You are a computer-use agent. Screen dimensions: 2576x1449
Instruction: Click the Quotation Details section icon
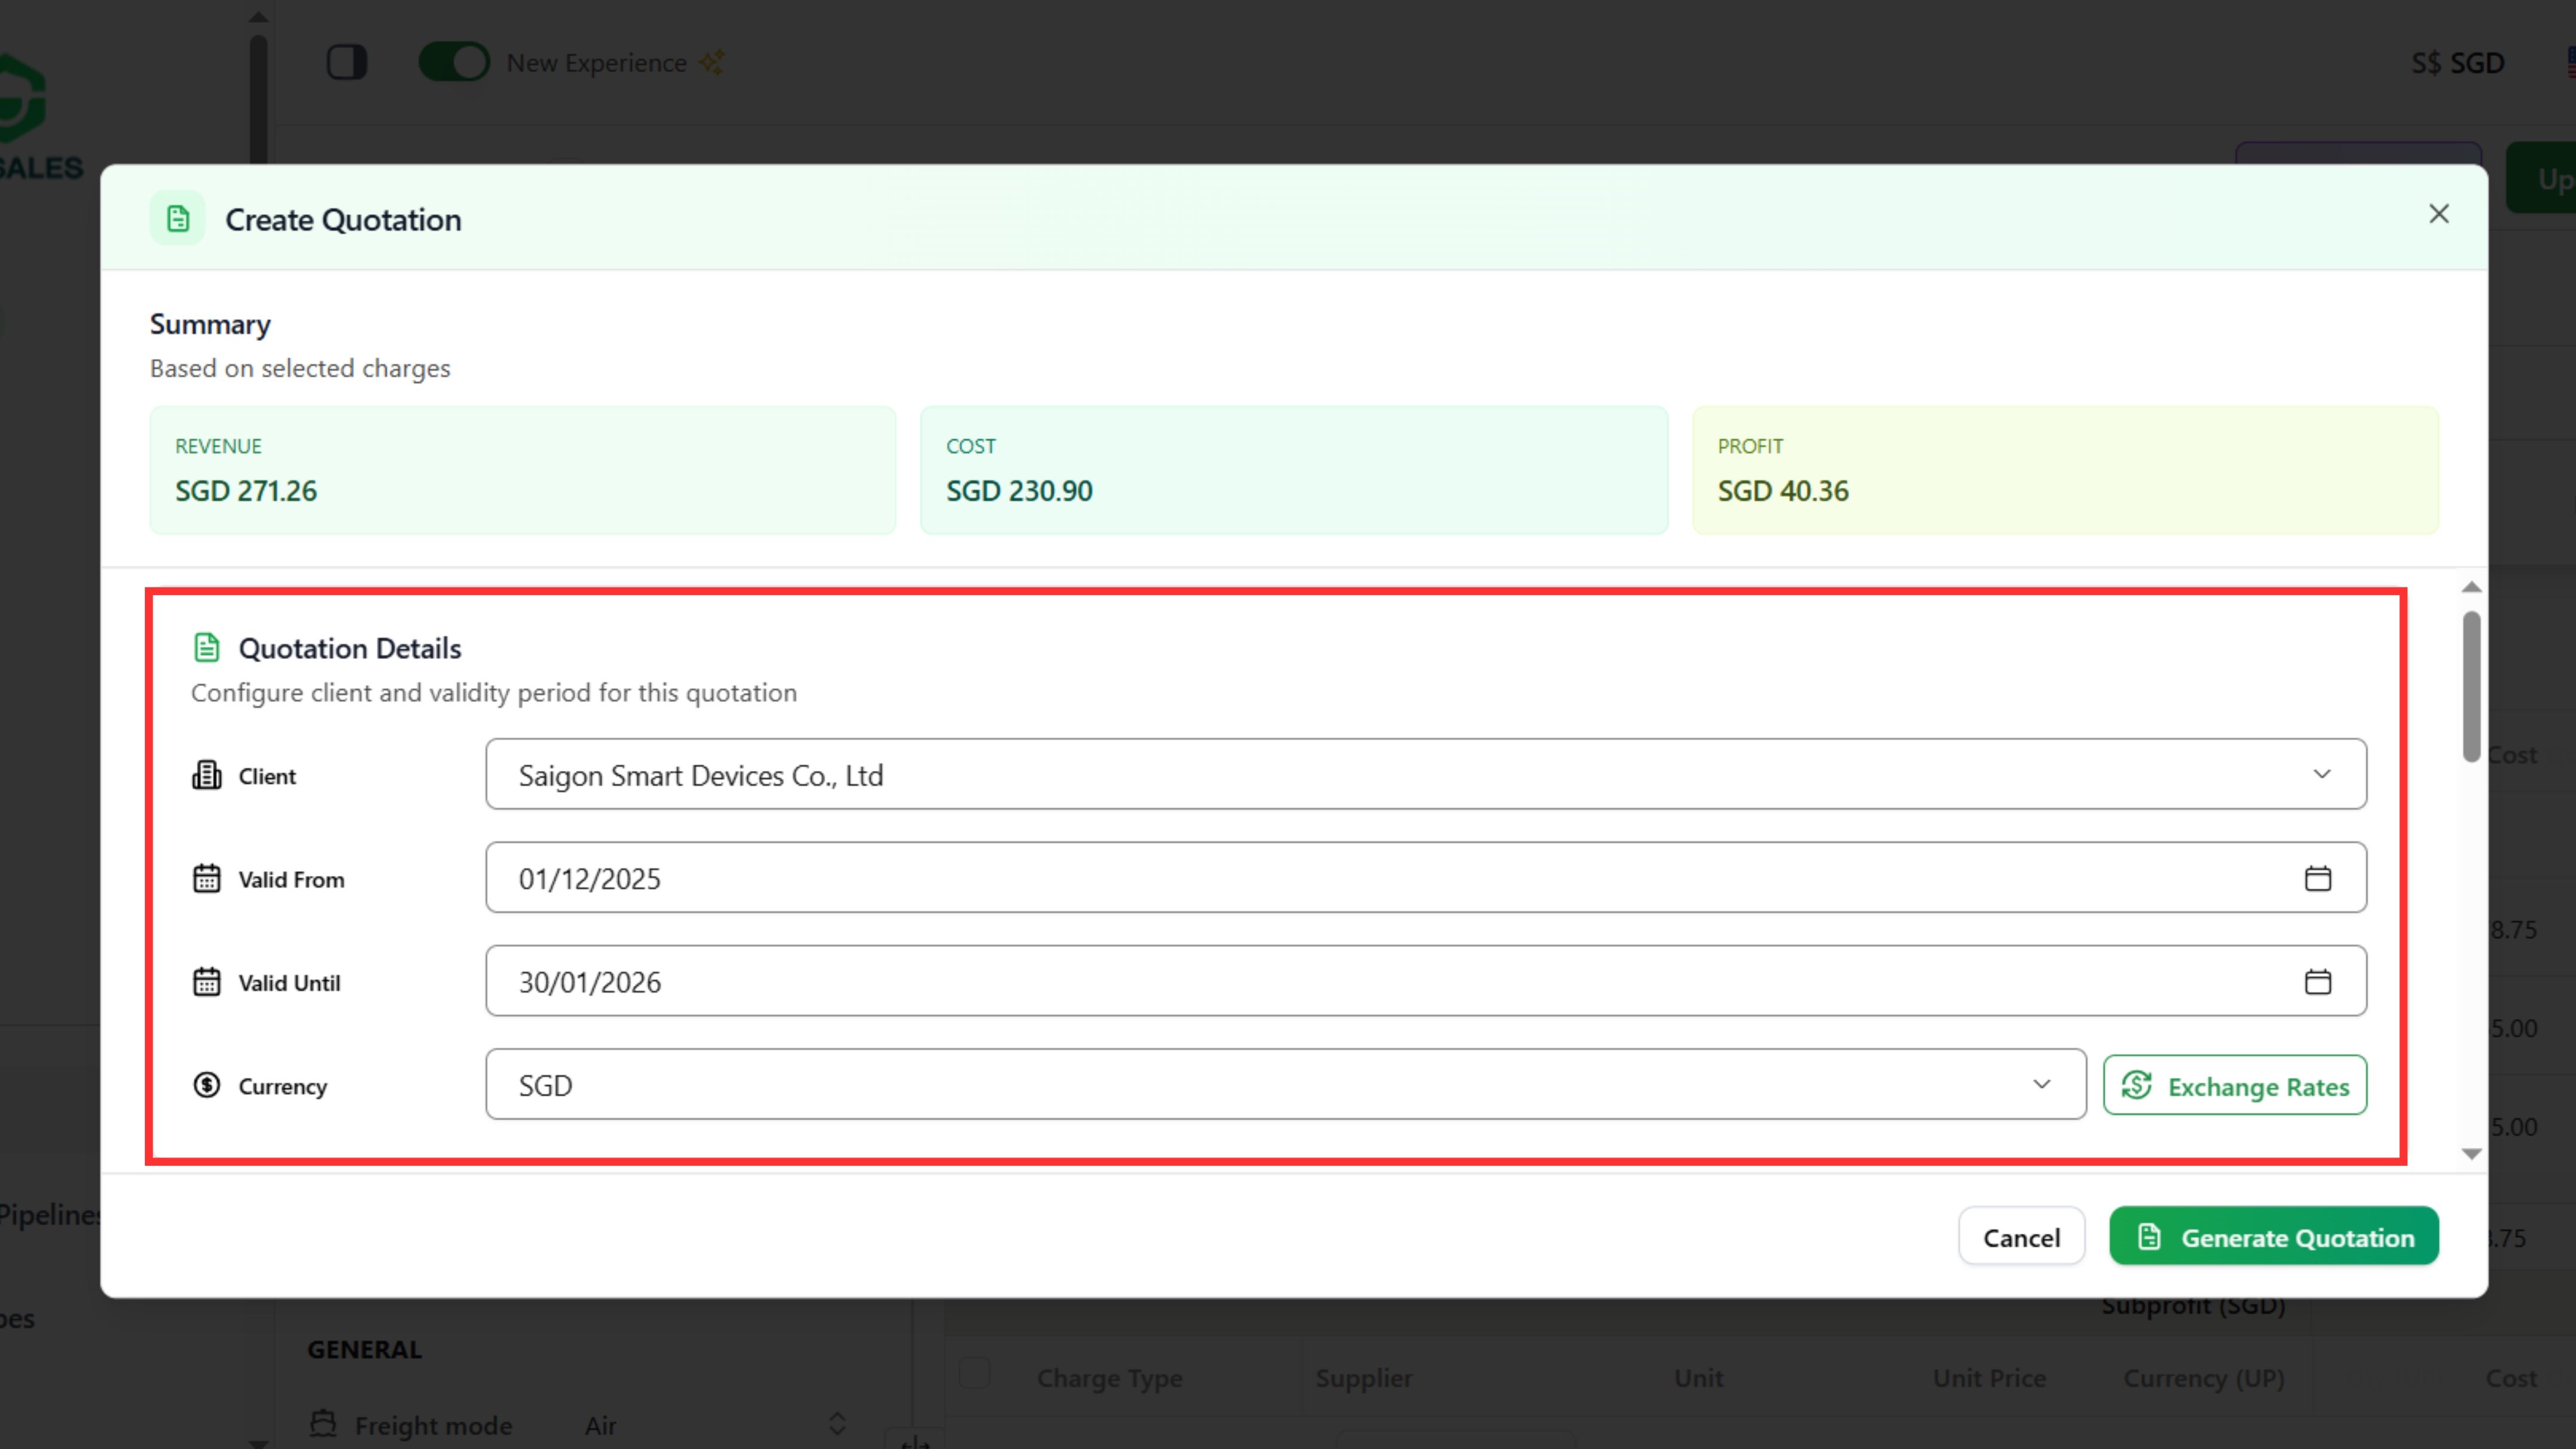(206, 648)
